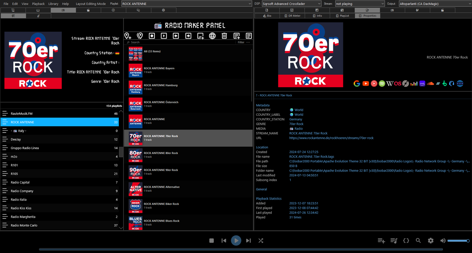Open the Bandcamp icon link
The height and width of the screenshot is (253, 472).
(x=438, y=84)
